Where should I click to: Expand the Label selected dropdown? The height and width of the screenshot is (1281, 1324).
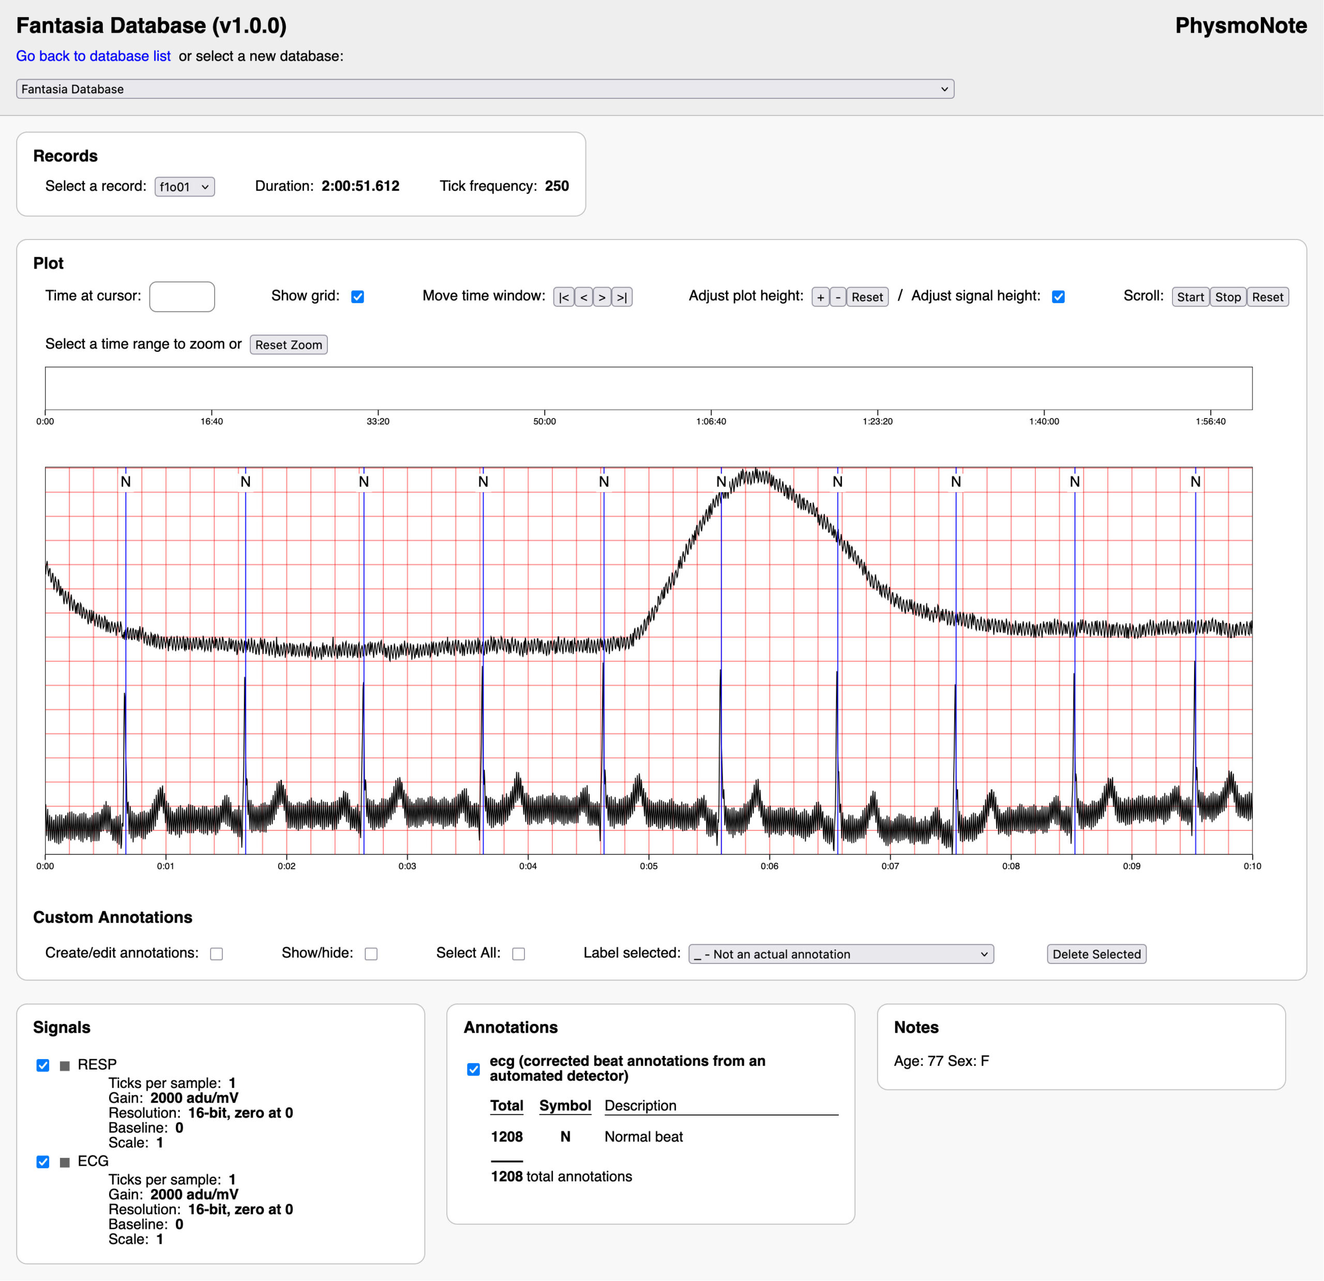pyautogui.click(x=840, y=954)
